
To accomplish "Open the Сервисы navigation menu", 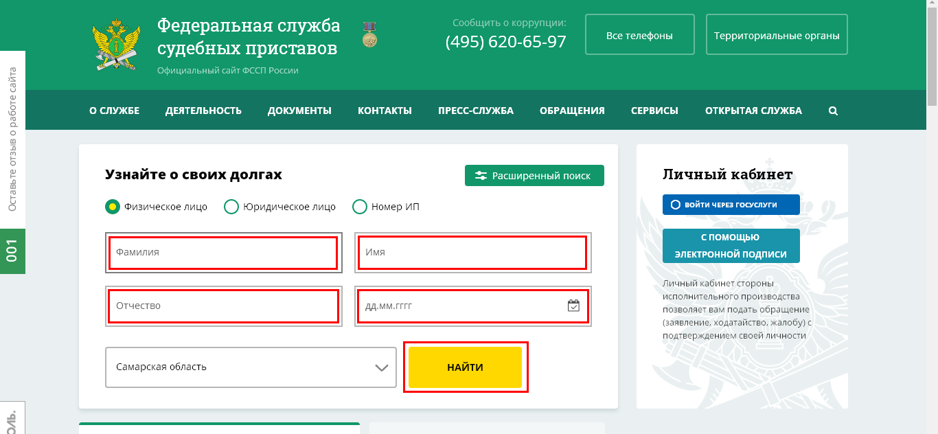I will coord(654,111).
